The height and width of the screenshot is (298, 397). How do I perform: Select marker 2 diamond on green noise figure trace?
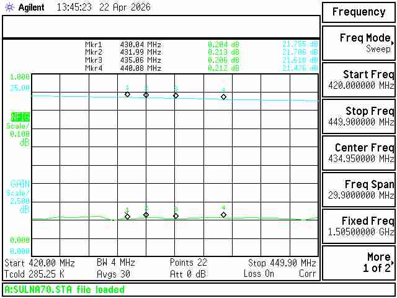click(146, 215)
